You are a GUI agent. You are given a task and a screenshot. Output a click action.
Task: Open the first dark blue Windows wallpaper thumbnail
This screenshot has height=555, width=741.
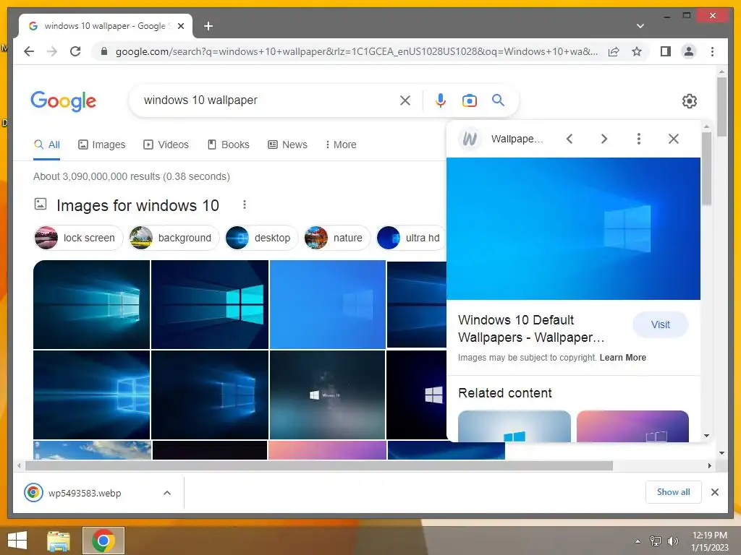click(x=92, y=304)
